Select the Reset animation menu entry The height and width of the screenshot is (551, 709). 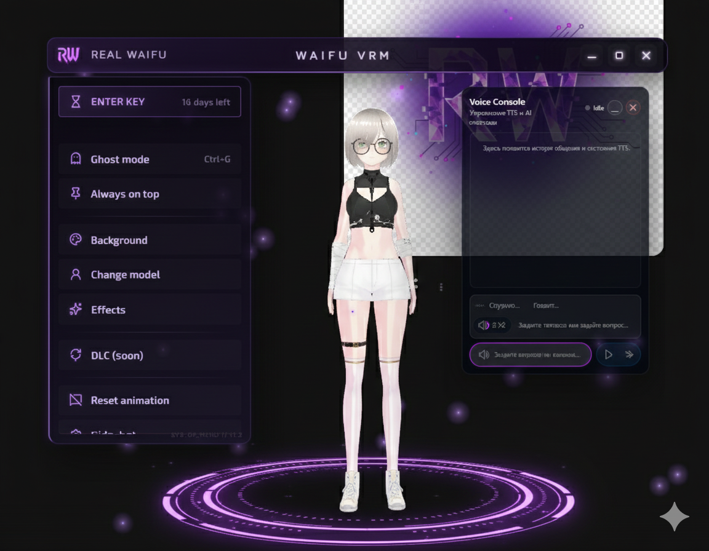point(150,400)
